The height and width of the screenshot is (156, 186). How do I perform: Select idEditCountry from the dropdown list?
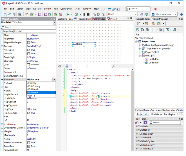click(41, 86)
